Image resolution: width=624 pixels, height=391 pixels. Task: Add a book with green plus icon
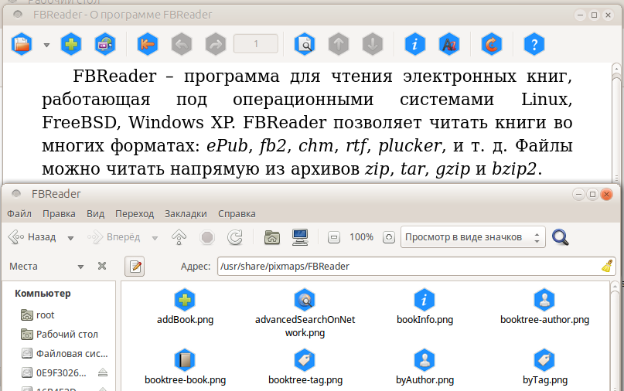click(71, 44)
